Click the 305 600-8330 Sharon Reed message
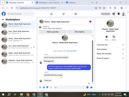The image size is (129, 97). click(53, 75)
